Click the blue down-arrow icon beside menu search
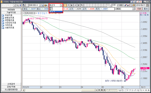Viewport: 151px width, 93px height. tap(20, 5)
